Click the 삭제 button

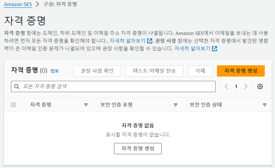tap(200, 71)
